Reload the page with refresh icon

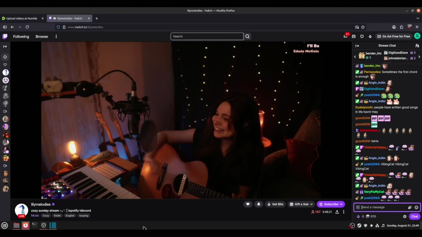[27, 27]
